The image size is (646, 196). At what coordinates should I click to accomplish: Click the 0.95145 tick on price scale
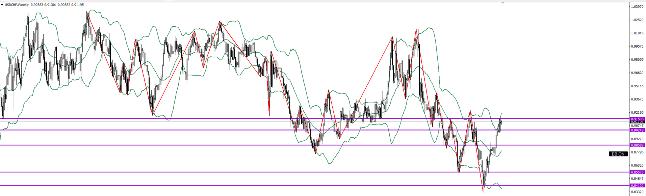(x=637, y=86)
